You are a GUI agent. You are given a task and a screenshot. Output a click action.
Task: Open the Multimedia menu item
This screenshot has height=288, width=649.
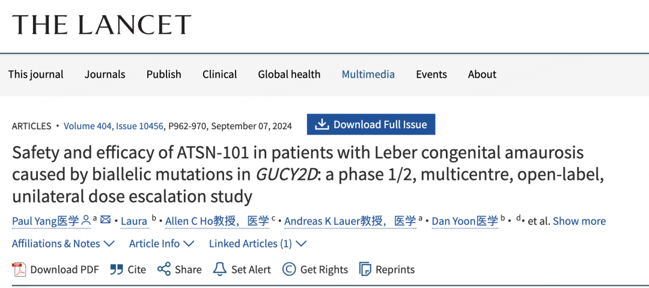[x=368, y=75]
